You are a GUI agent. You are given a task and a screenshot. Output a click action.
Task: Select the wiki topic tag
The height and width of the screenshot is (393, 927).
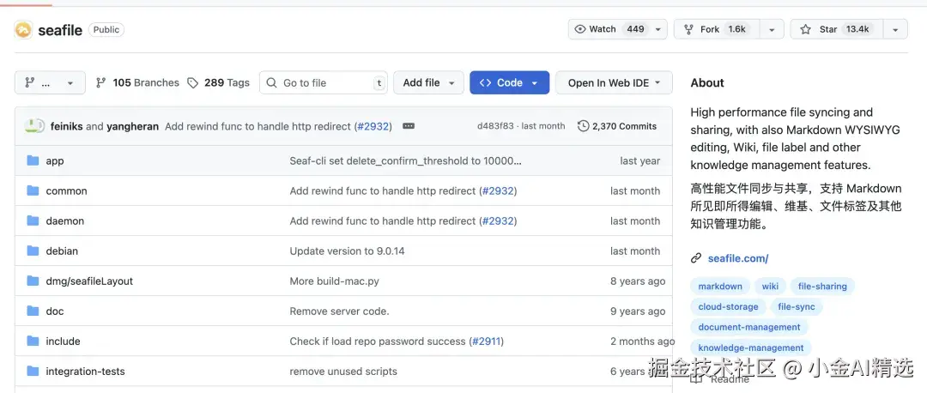770,287
